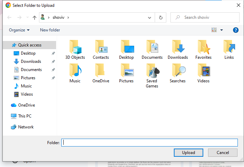The height and width of the screenshot is (167, 244).
Task: Refresh the shoviv folder listing
Action: coord(160,17)
